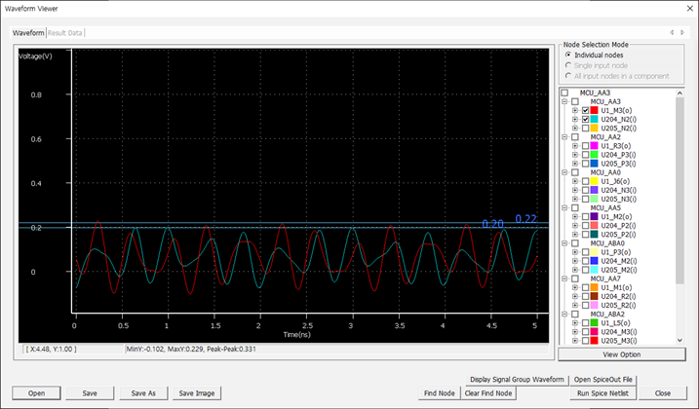Click the View Option button
Screen dimensions: 699x409
620,355
